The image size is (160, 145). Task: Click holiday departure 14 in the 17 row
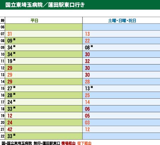pos(87,102)
